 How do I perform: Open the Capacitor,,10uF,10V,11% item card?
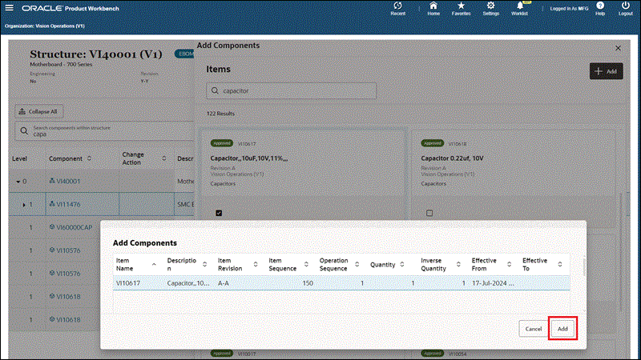click(249, 158)
